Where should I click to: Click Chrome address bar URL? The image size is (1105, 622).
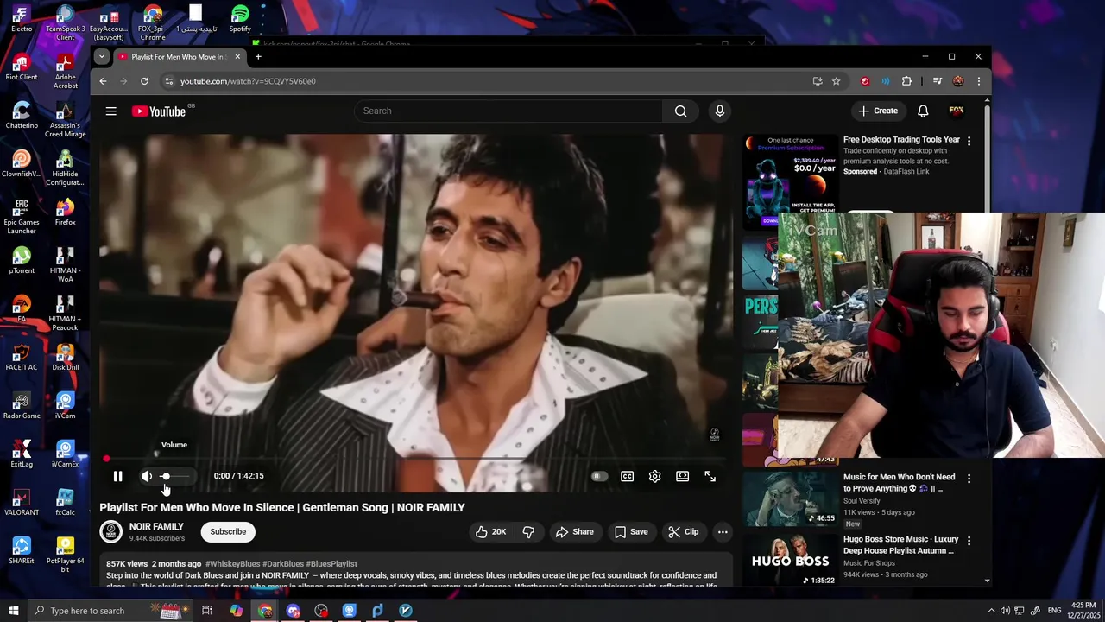click(x=248, y=81)
